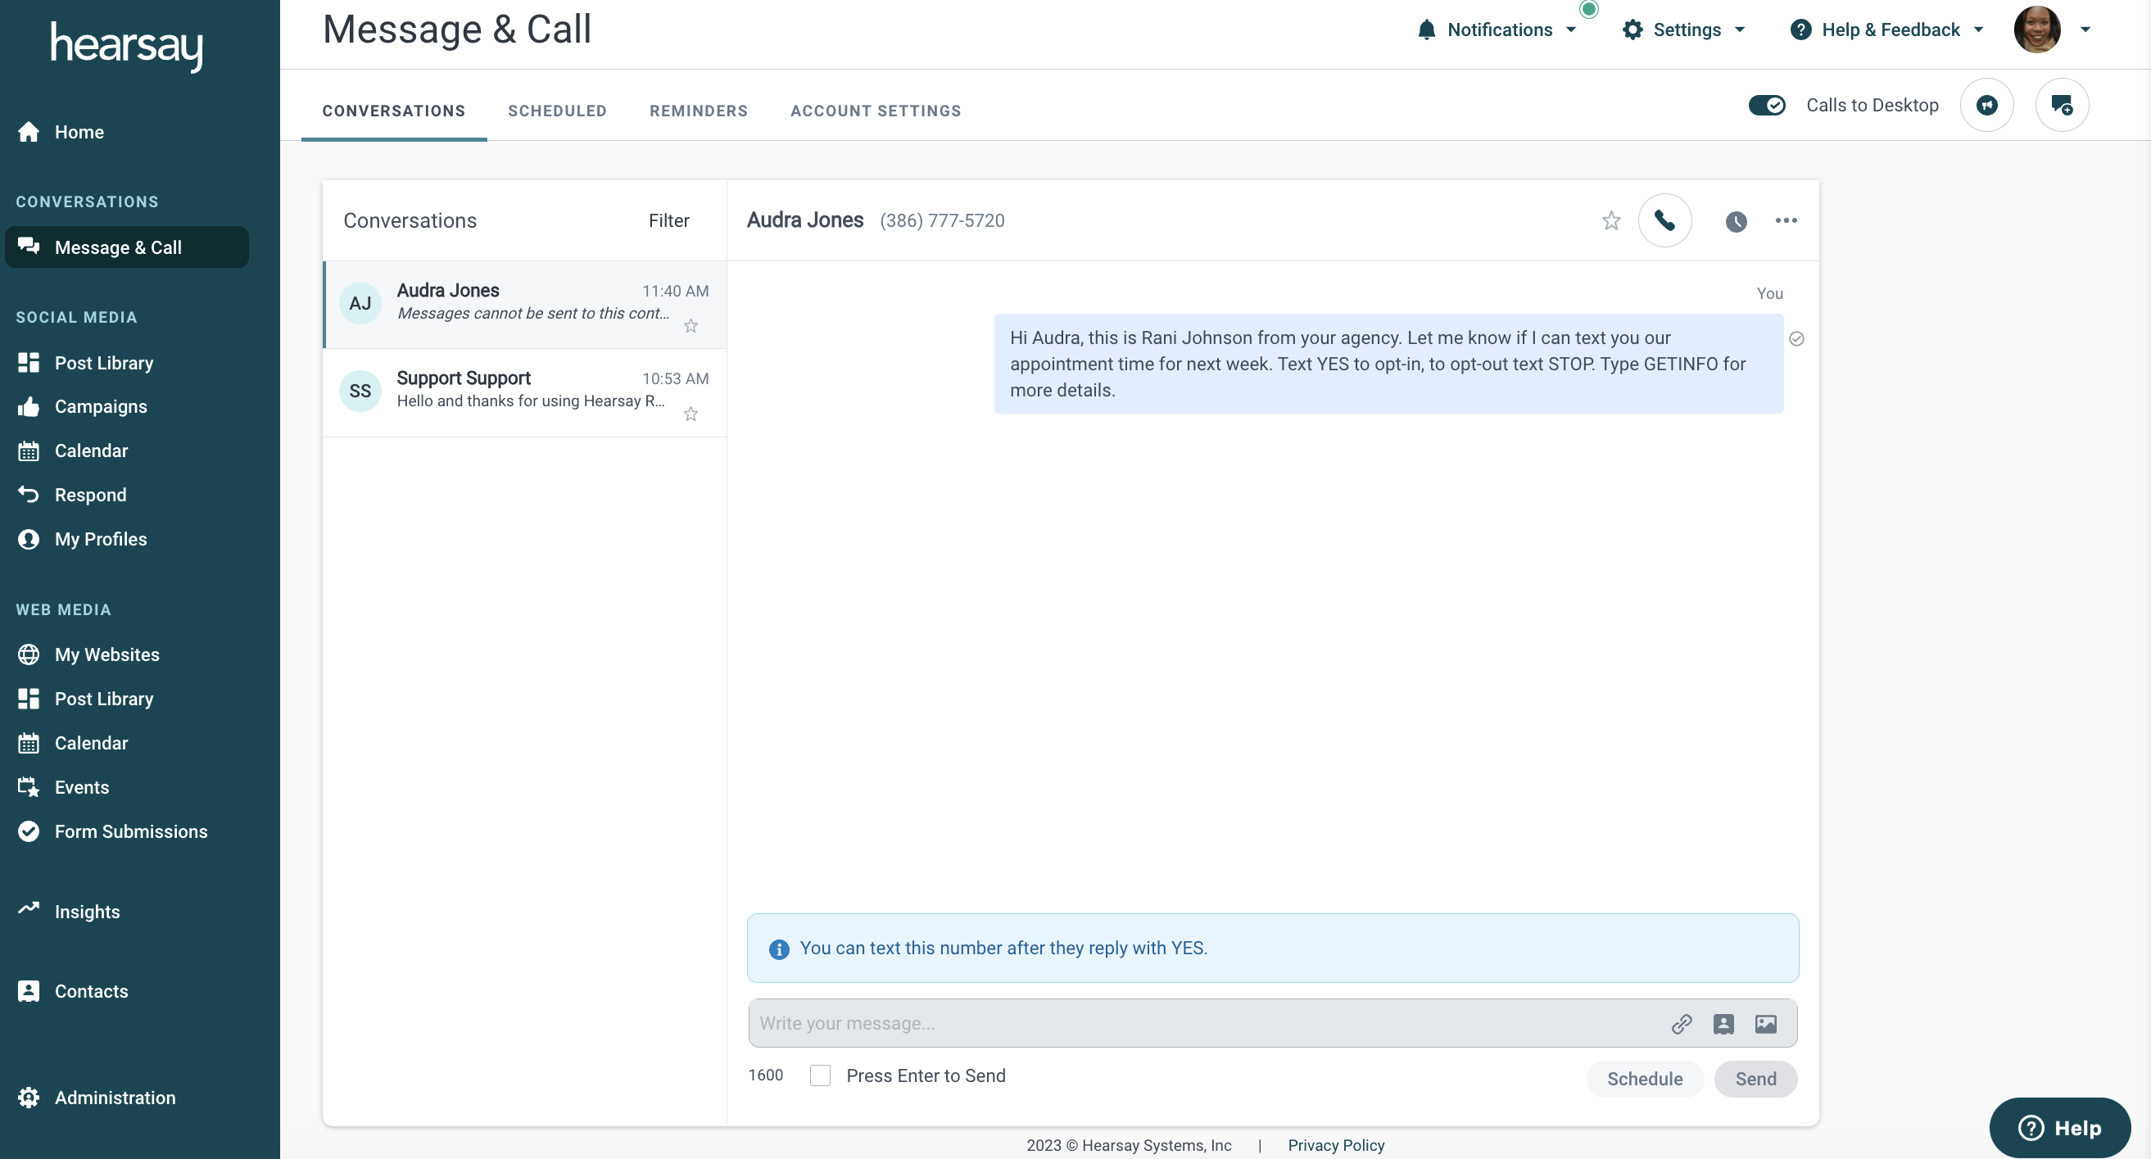2151x1159 pixels.
Task: Go to Campaigns
Action: (82, 406)
